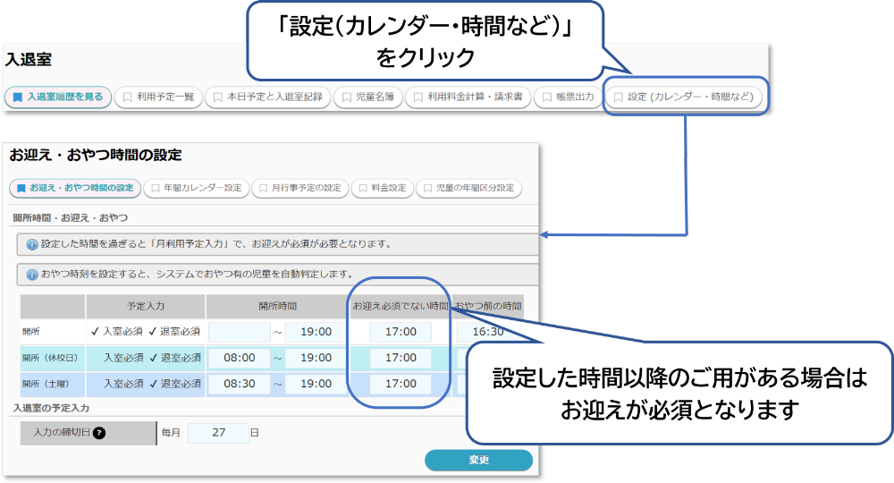894x483 pixels.
Task: Open the 本日予定と入退室記録 tab
Action: (268, 97)
